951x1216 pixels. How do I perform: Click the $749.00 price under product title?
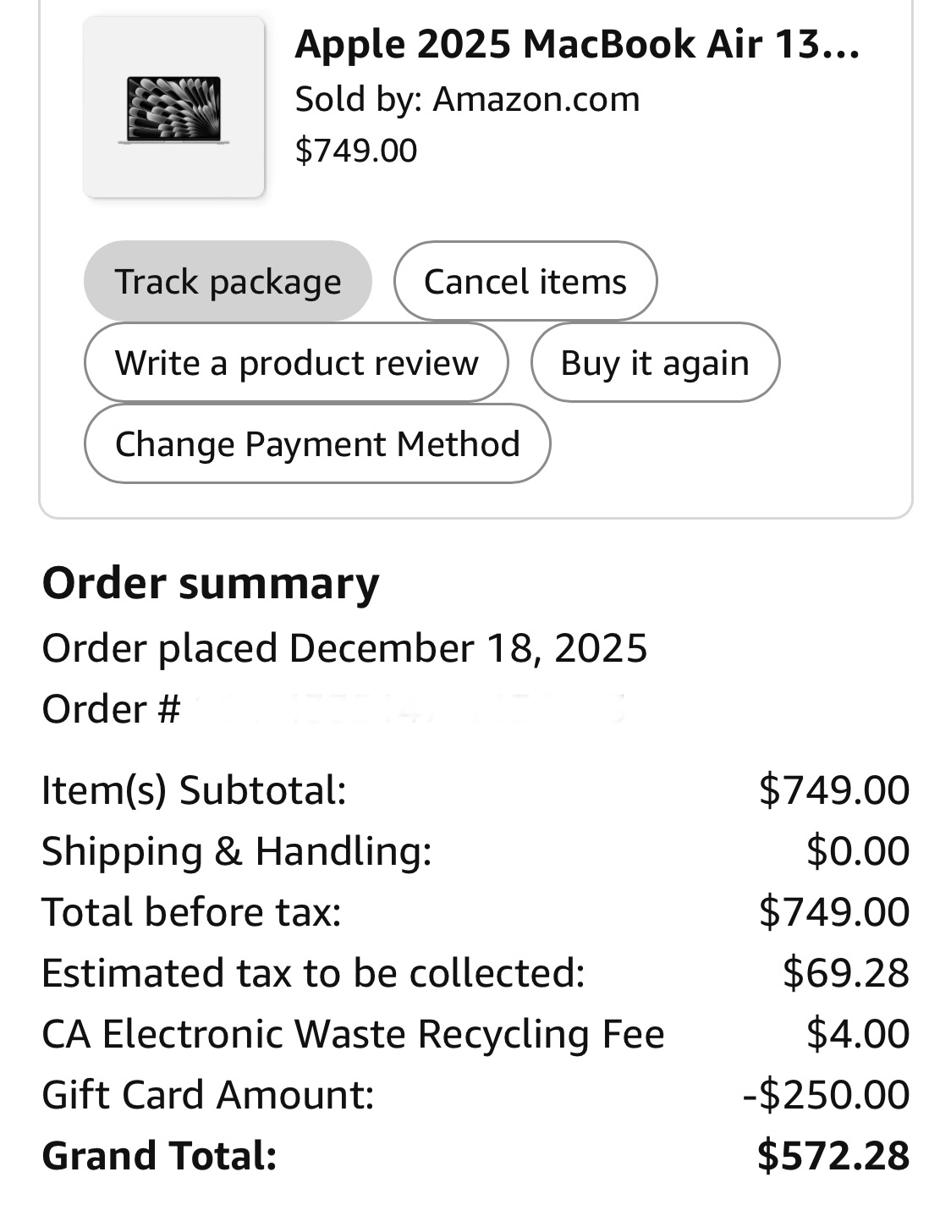click(x=356, y=151)
